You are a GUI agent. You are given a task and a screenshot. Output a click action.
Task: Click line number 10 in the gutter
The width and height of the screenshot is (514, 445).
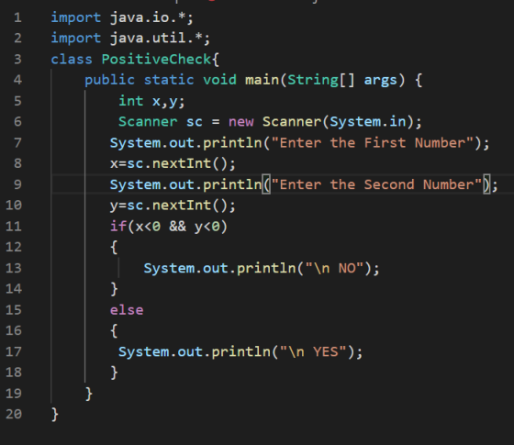click(14, 206)
